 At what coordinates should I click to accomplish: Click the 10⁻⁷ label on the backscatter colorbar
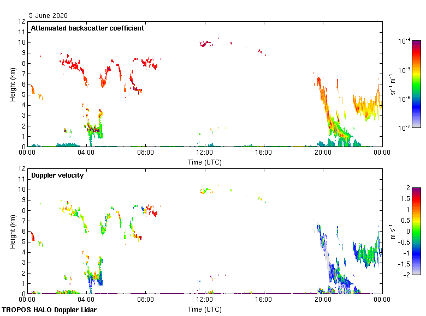[x=405, y=128]
